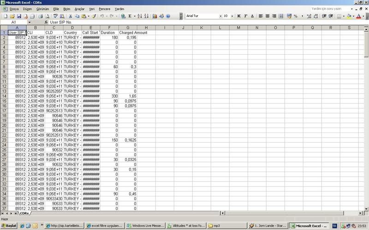Screen dimensions: 369x230
Task: Open the Biçim menu
Action: click(67, 9)
